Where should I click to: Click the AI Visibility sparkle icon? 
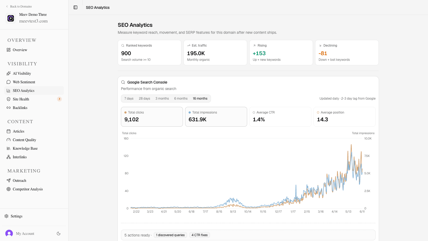[9, 73]
